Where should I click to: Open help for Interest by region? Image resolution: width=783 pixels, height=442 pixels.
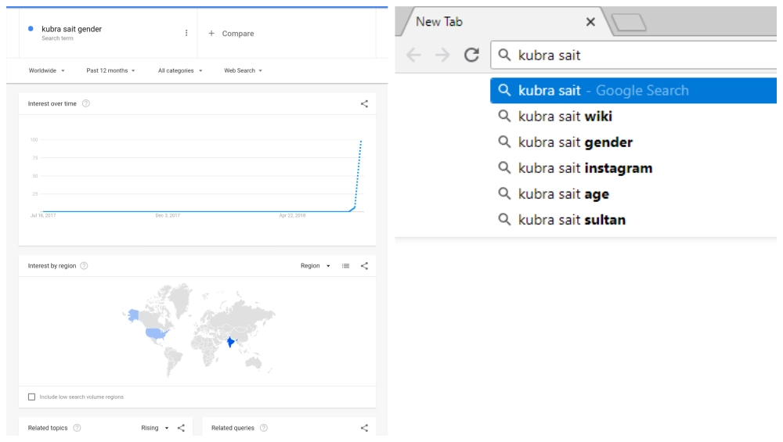[84, 266]
